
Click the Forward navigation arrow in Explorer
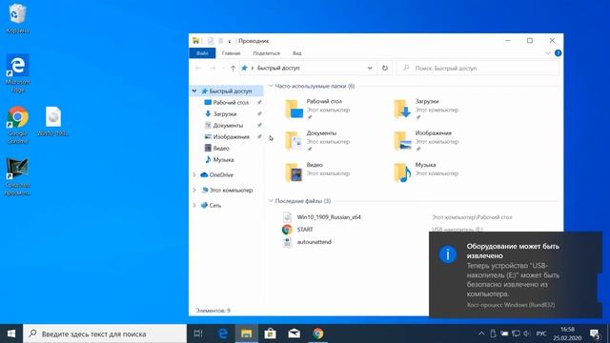click(x=213, y=68)
